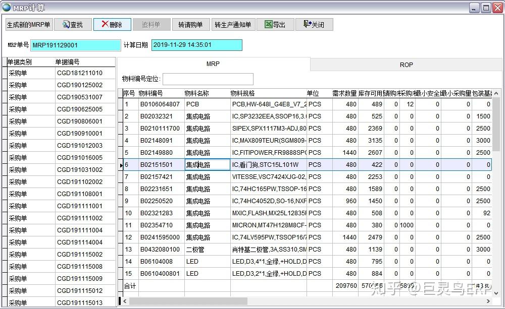
Task: Switch to the MRP tab
Action: [x=213, y=64]
